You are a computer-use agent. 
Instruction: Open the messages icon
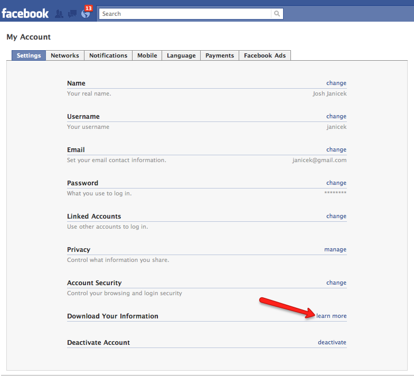click(72, 14)
